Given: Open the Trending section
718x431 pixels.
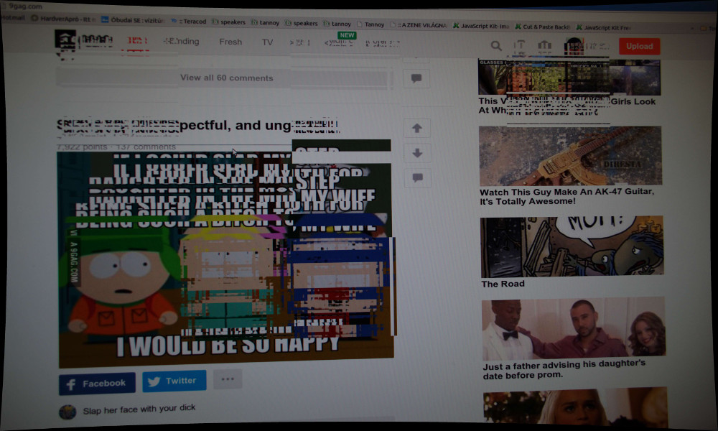Looking at the screenshot, I should (x=182, y=42).
